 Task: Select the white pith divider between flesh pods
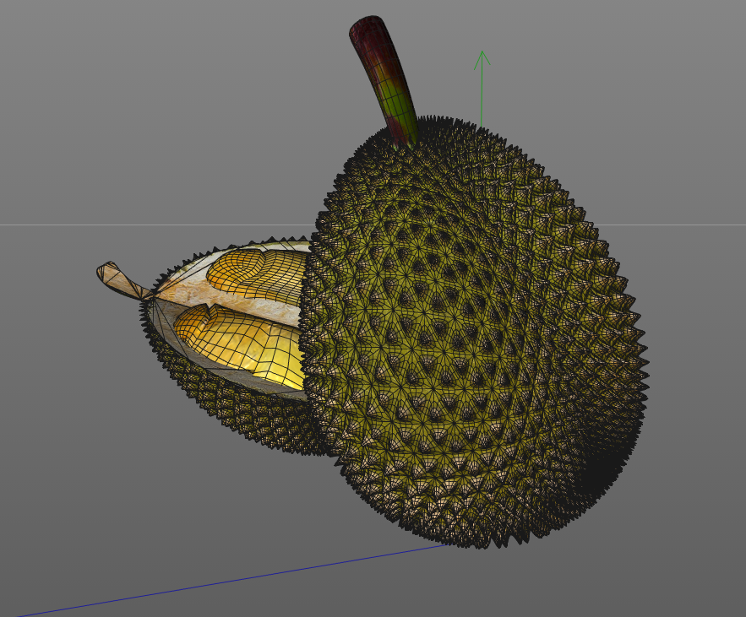click(x=228, y=300)
